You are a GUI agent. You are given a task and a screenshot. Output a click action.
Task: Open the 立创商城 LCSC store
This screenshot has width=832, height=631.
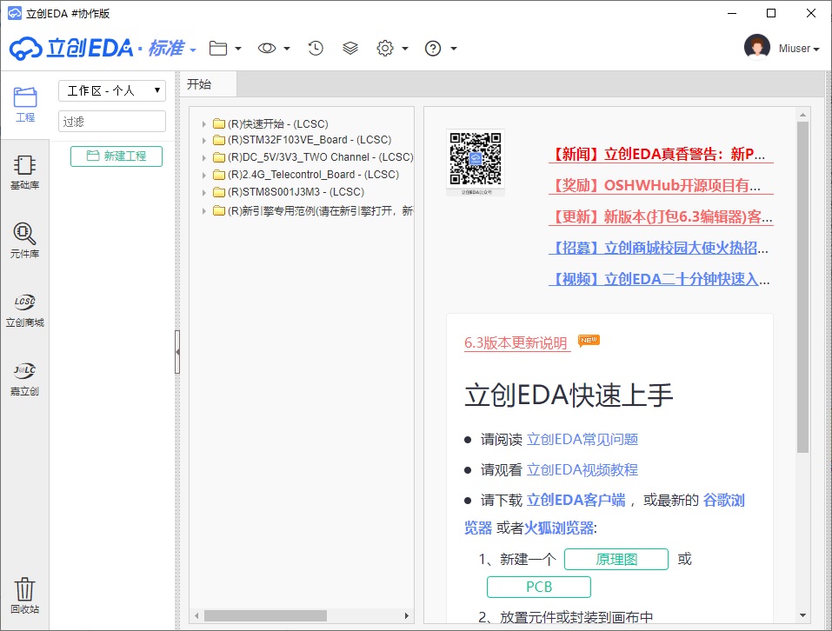click(24, 310)
